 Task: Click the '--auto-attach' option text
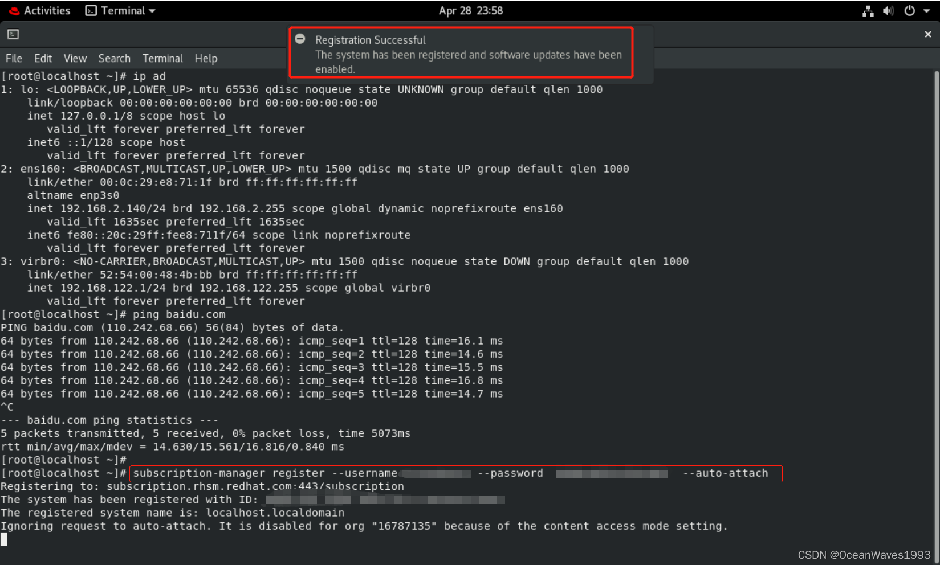tap(726, 473)
